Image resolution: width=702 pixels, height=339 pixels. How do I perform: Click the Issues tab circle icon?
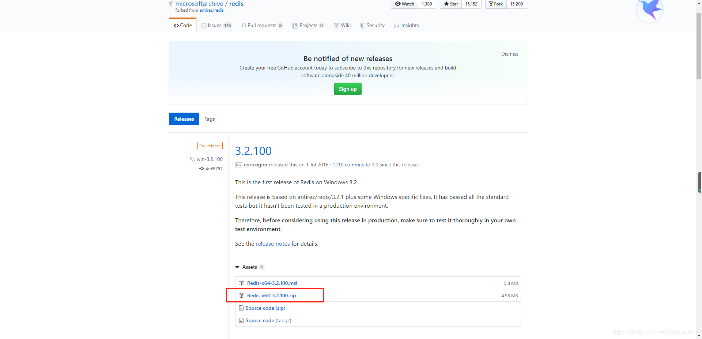(x=204, y=26)
